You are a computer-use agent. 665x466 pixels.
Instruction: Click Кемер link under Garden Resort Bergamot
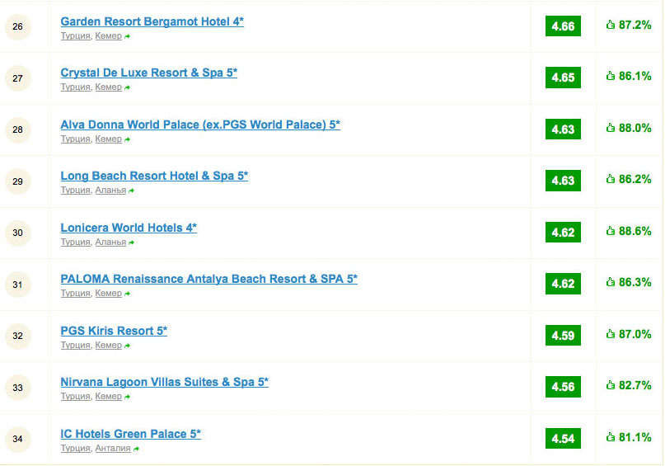[x=108, y=36]
